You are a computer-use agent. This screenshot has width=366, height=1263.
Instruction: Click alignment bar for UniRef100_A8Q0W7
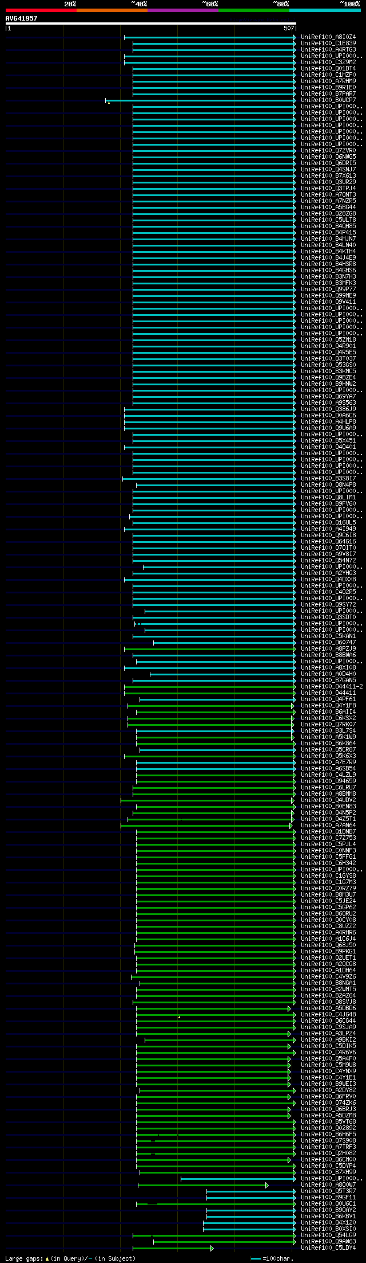pyautogui.click(x=203, y=1185)
